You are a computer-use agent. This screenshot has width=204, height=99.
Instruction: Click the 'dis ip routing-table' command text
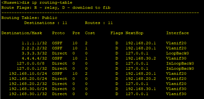click(x=47, y=3)
